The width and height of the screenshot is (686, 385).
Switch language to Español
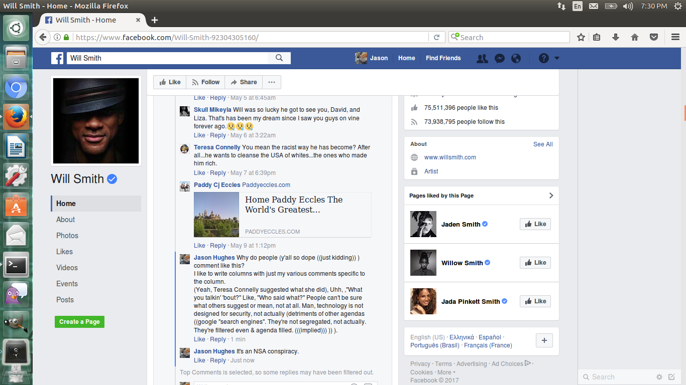pos(490,337)
